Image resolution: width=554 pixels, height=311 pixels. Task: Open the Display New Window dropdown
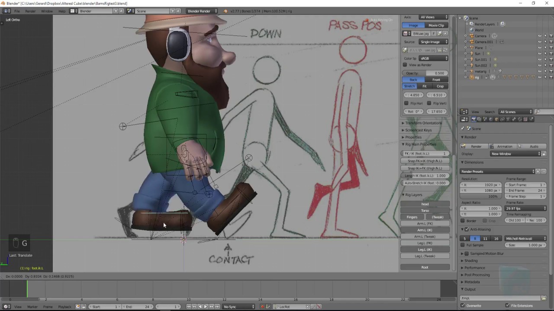pos(515,154)
